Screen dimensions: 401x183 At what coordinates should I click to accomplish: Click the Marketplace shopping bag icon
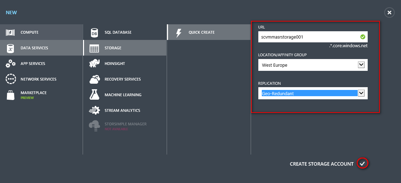(x=10, y=95)
